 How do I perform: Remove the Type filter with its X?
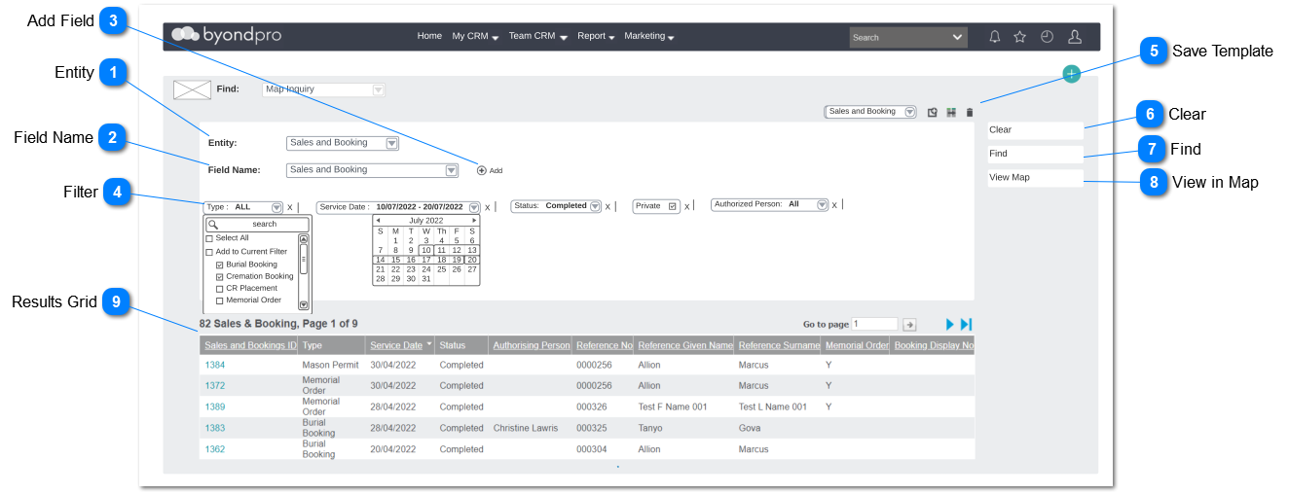(290, 207)
